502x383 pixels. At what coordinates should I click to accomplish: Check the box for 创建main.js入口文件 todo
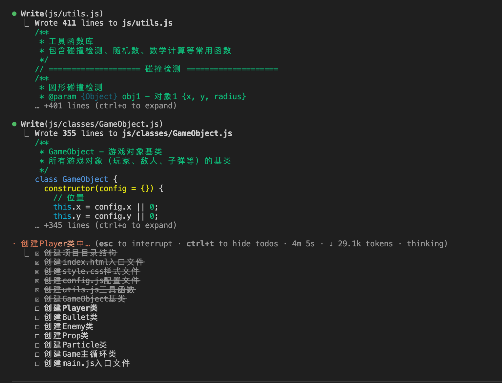pos(37,364)
